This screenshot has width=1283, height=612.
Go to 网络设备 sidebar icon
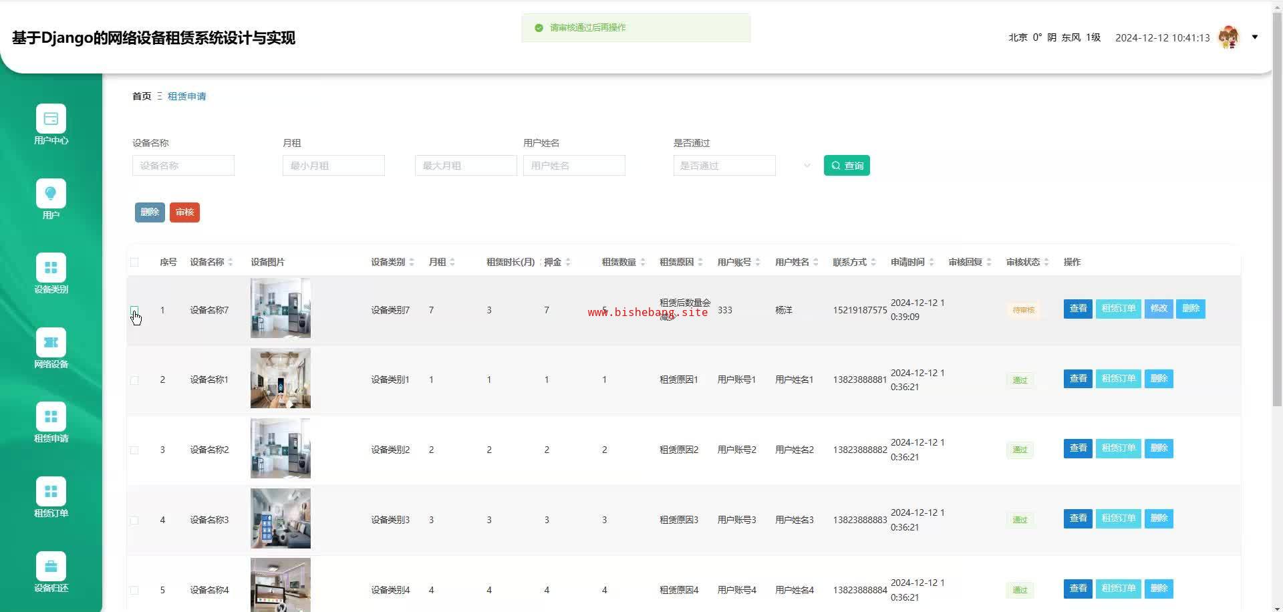(51, 343)
